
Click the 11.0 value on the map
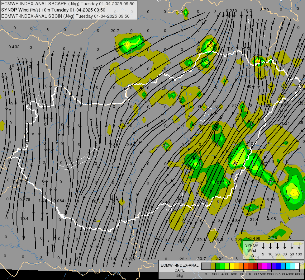tap(112, 259)
